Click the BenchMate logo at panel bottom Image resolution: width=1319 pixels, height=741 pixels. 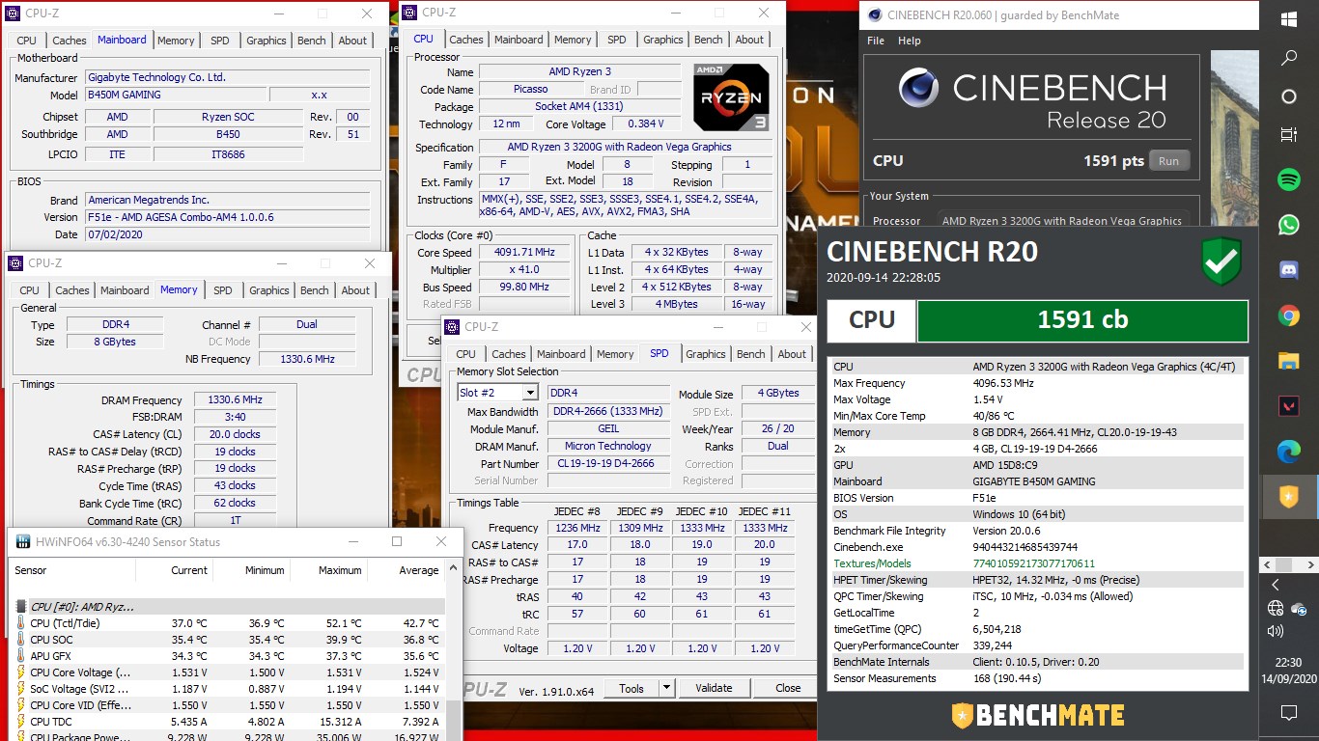click(1038, 715)
